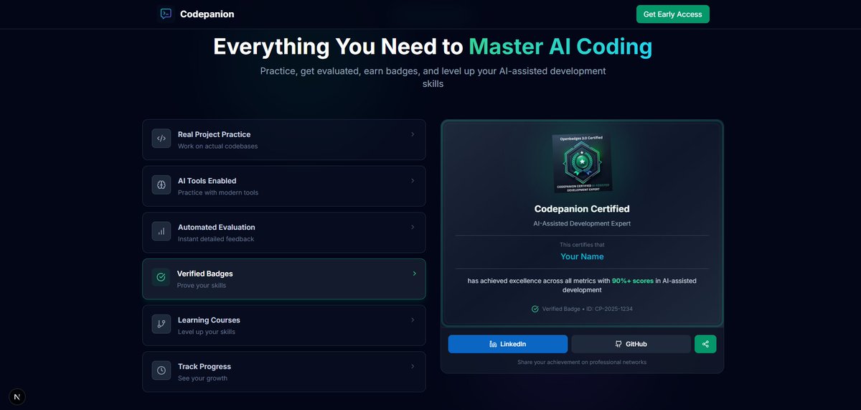Image resolution: width=861 pixels, height=410 pixels.
Task: Click the Verified Badge check icon on the certificate
Action: [x=535, y=309]
